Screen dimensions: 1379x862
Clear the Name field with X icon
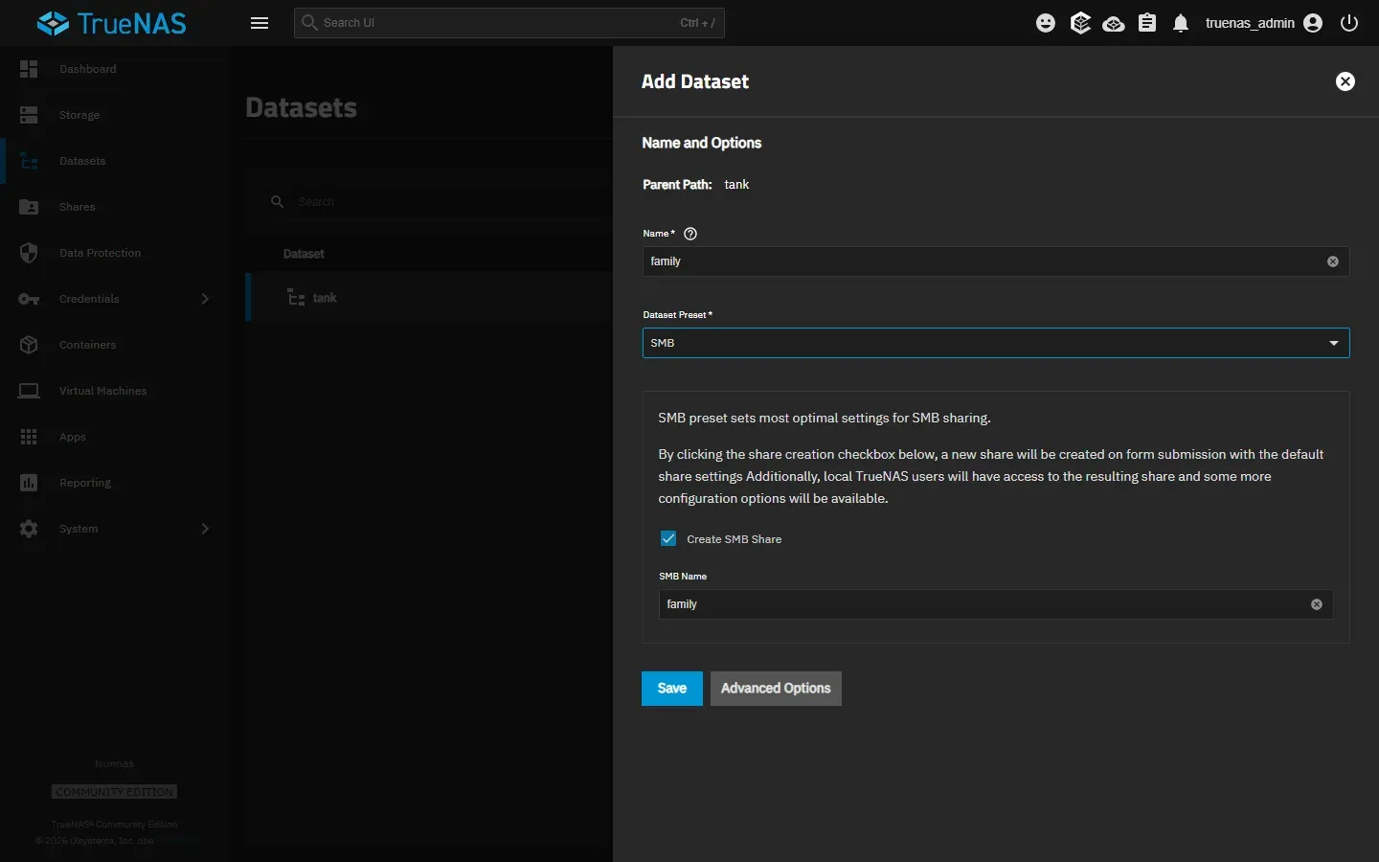tap(1333, 261)
